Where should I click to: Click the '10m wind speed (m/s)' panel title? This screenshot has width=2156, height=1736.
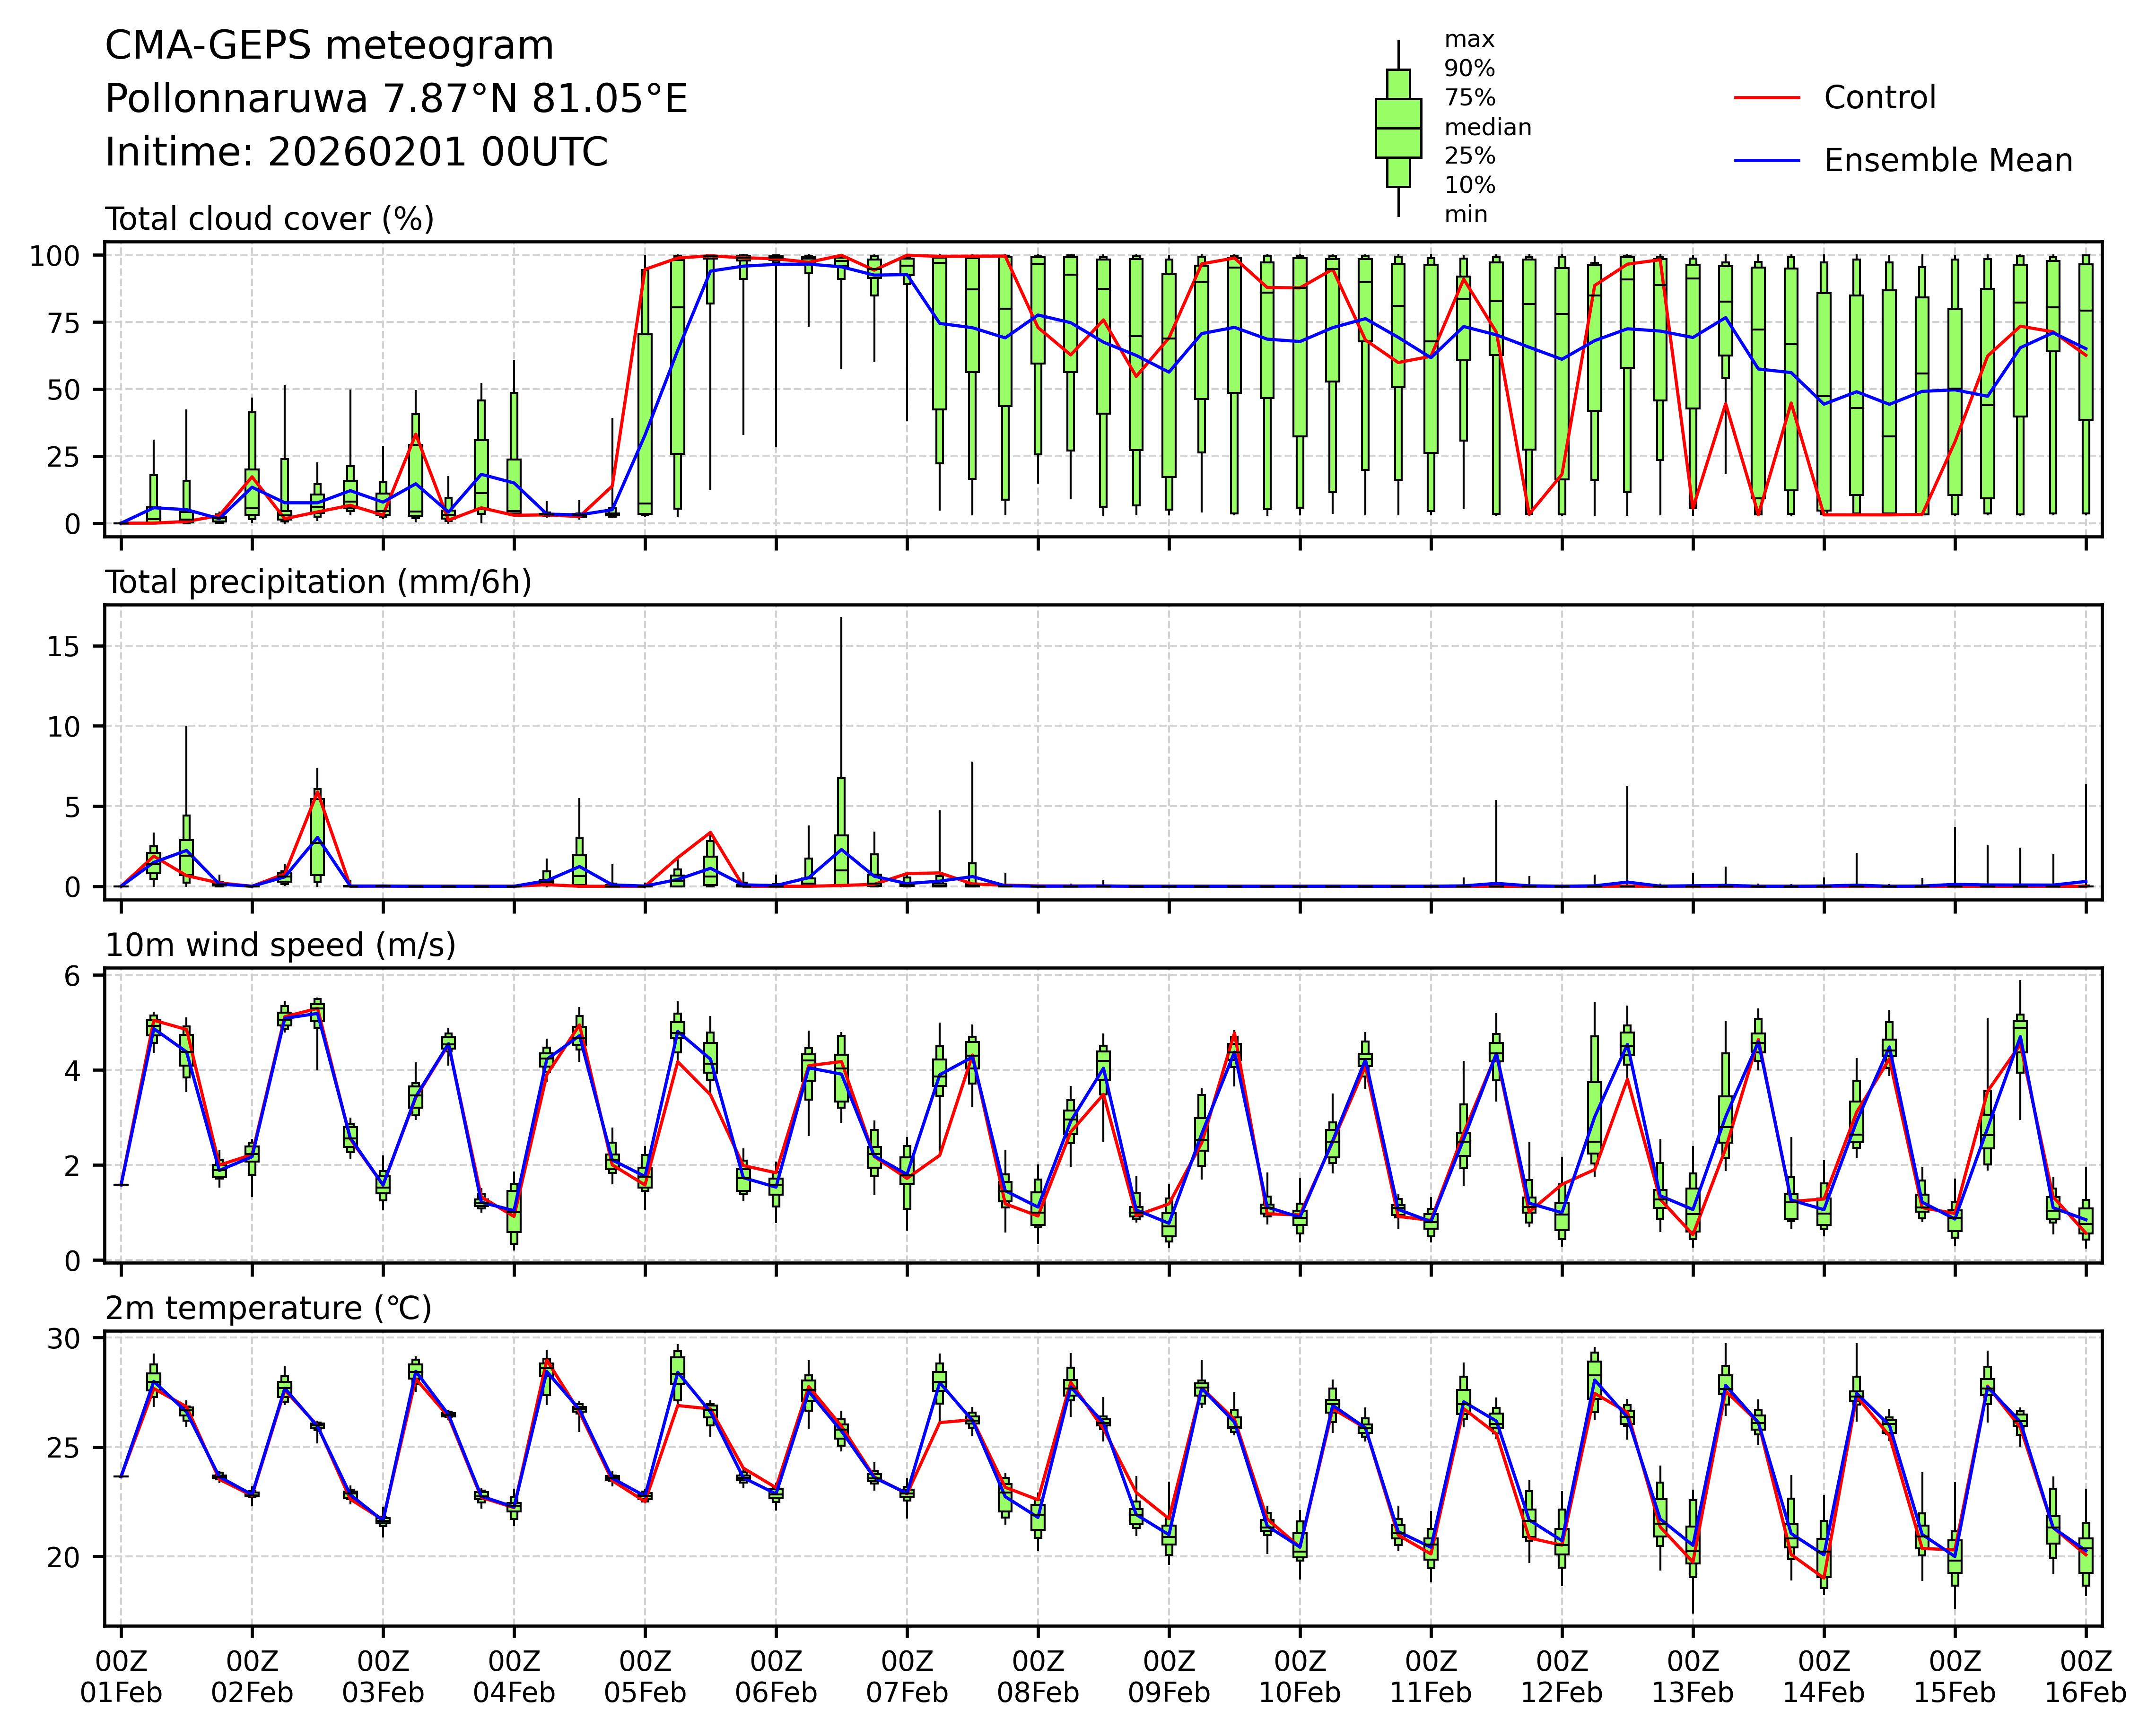point(280,945)
